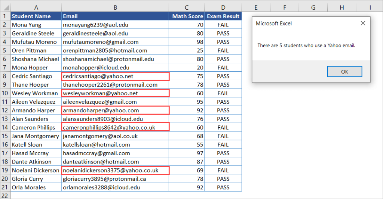Select column F header
This screenshot has height=199, width=383.
tap(284, 8)
